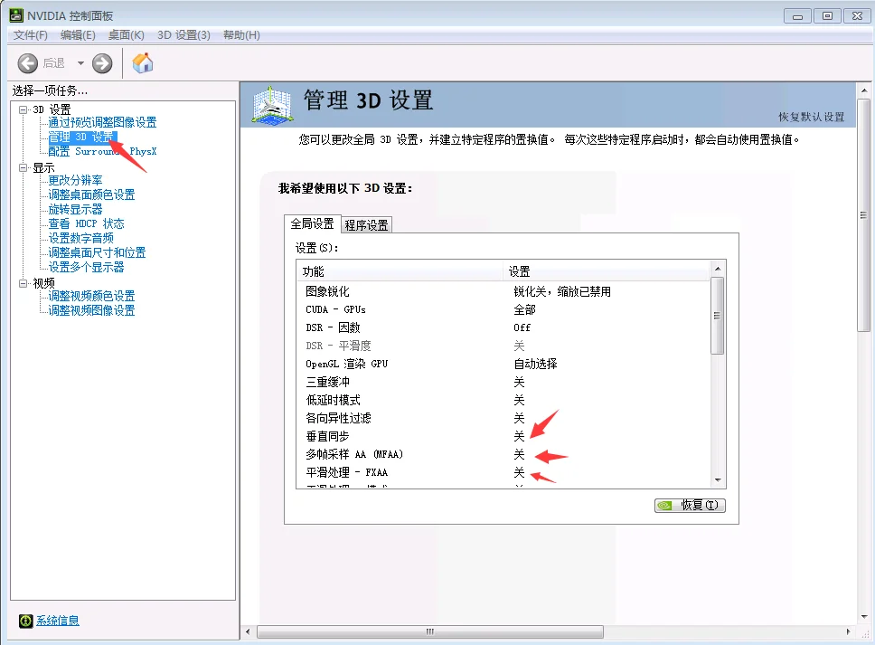The width and height of the screenshot is (875, 645).
Task: Collapse the 显示 tree node
Action: coord(23,167)
